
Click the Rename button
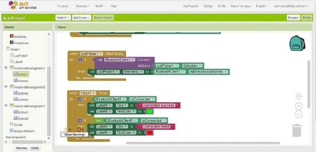pos(22,148)
